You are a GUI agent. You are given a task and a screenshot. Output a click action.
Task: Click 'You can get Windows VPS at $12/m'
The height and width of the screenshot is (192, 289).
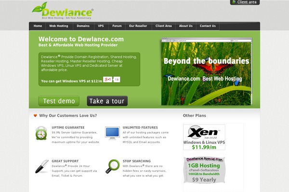[71, 81]
